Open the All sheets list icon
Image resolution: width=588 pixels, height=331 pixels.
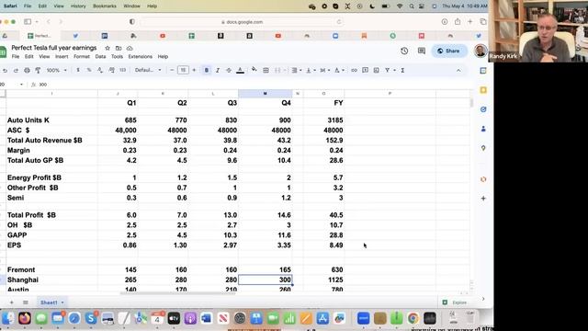[x=26, y=302]
